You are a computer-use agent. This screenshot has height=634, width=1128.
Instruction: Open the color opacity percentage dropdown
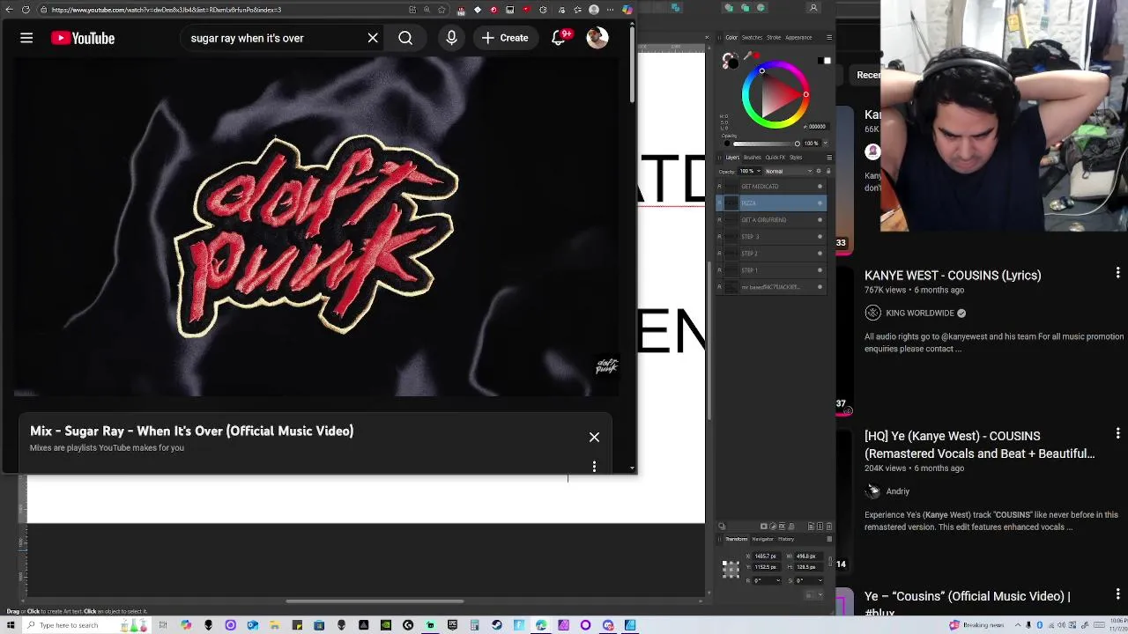click(826, 144)
